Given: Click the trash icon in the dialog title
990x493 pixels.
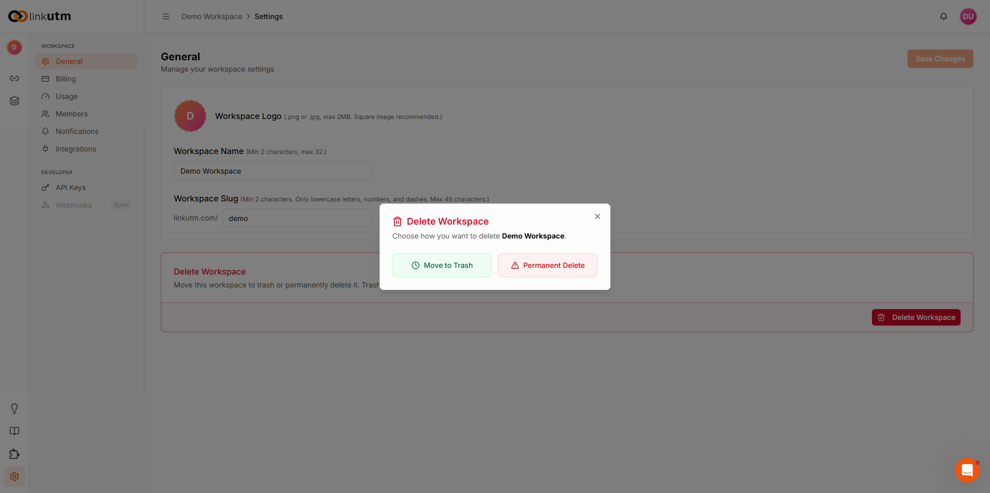Looking at the screenshot, I should tap(398, 222).
